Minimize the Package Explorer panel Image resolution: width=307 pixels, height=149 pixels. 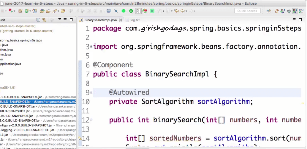(65, 19)
